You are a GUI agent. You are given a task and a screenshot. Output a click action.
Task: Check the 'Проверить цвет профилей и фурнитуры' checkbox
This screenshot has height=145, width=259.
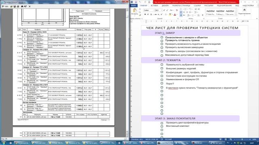point(162,123)
